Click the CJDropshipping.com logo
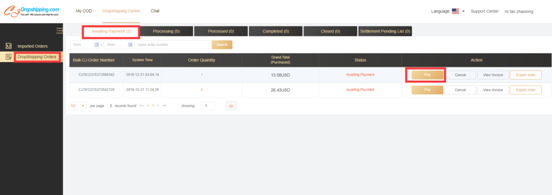This screenshot has height=195, width=552. coord(31,11)
